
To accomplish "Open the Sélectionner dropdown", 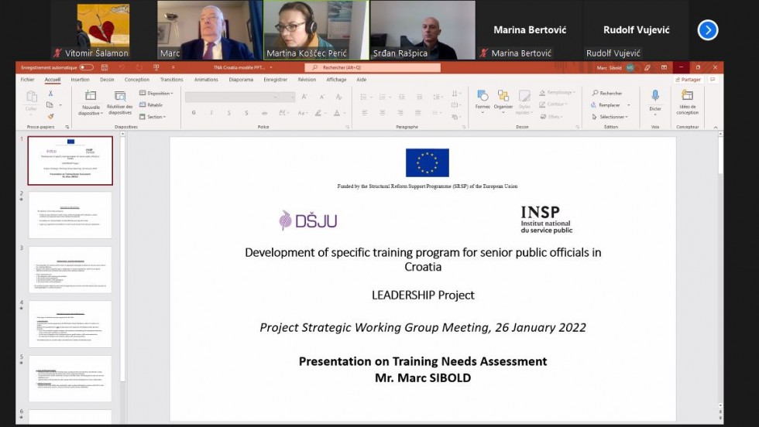I will pyautogui.click(x=610, y=117).
